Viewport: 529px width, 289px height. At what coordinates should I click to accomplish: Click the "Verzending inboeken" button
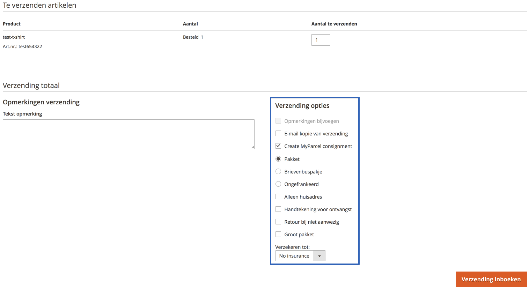tap(491, 279)
